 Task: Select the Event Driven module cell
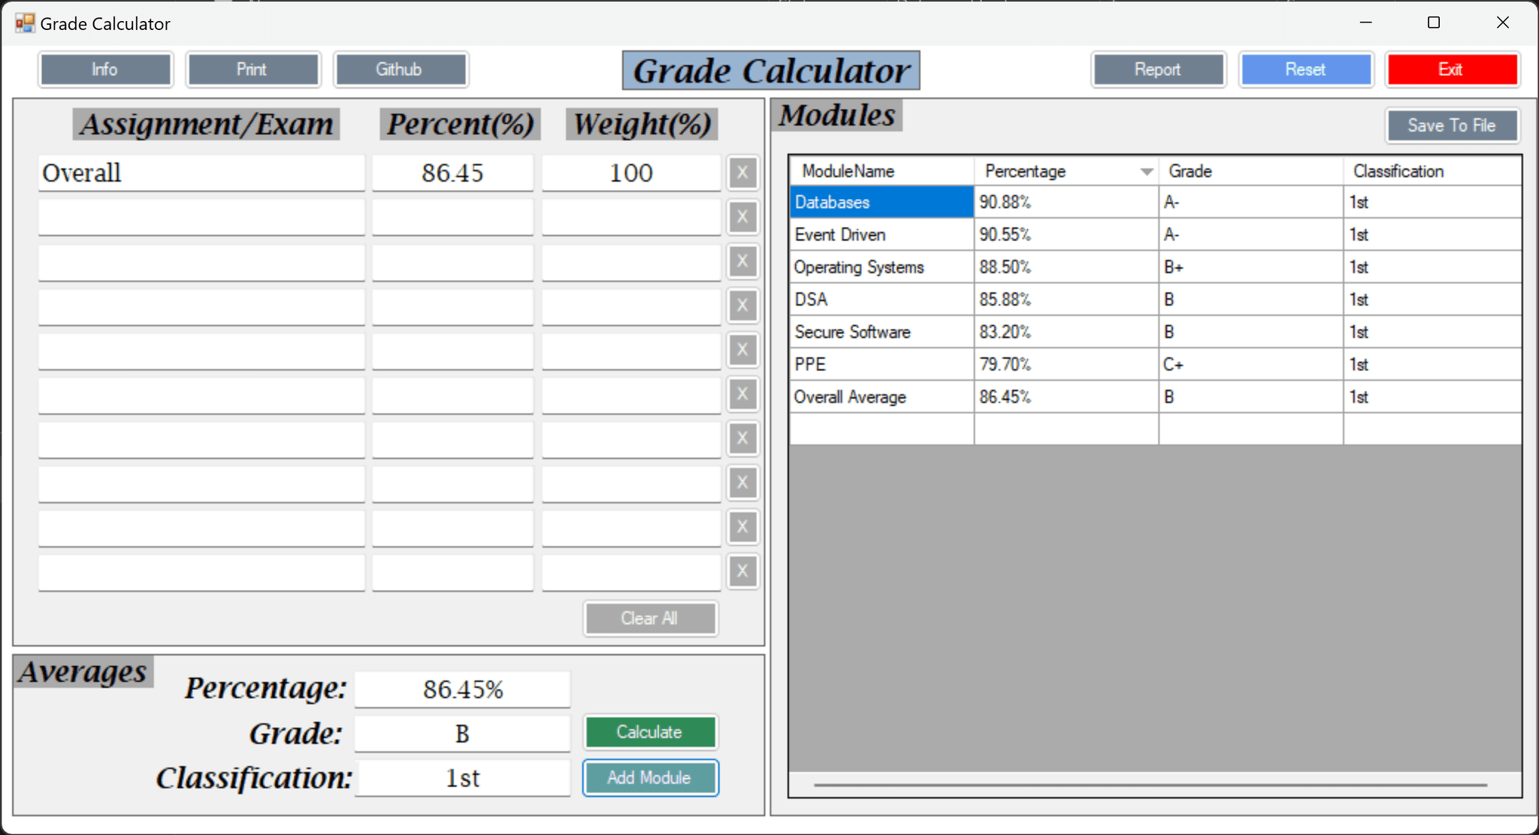[x=881, y=234]
